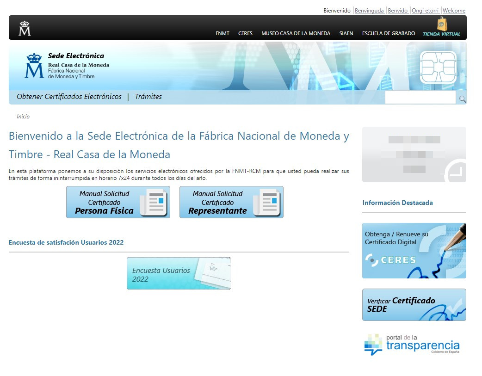
Task: Open the Tienda Virtual shopping bag icon
Action: [x=442, y=24]
